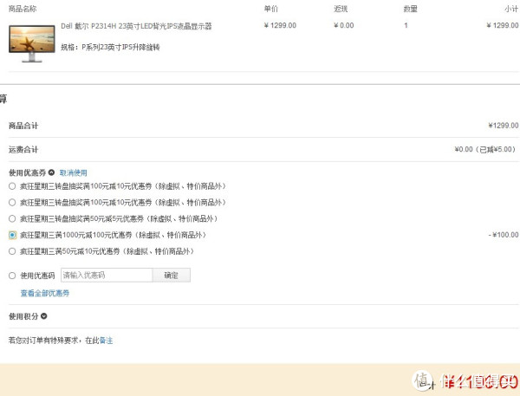The width and height of the screenshot is (520, 396).
Task: Select the 满1000元减100元 coupon radio
Action: (x=12, y=235)
